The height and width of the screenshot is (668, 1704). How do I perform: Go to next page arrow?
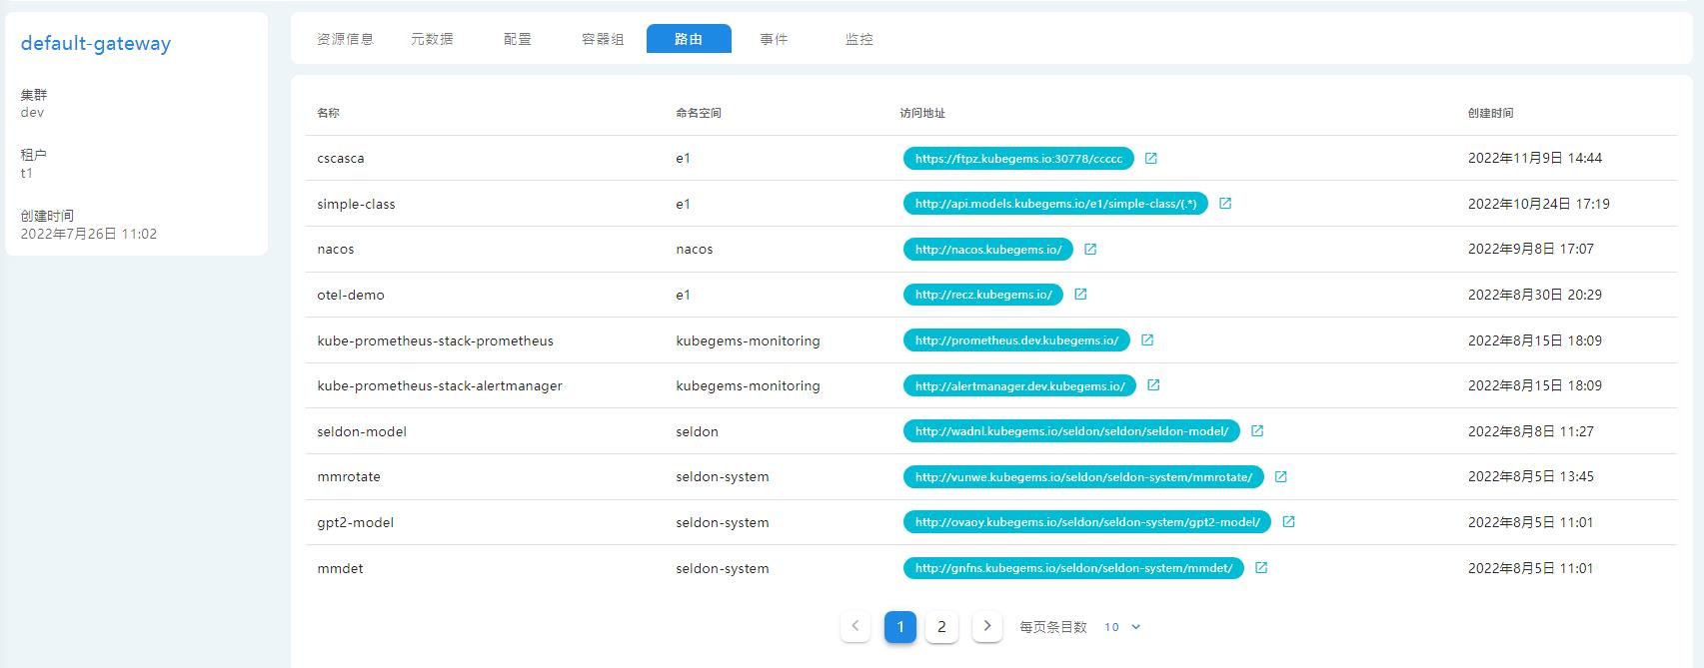tap(987, 626)
